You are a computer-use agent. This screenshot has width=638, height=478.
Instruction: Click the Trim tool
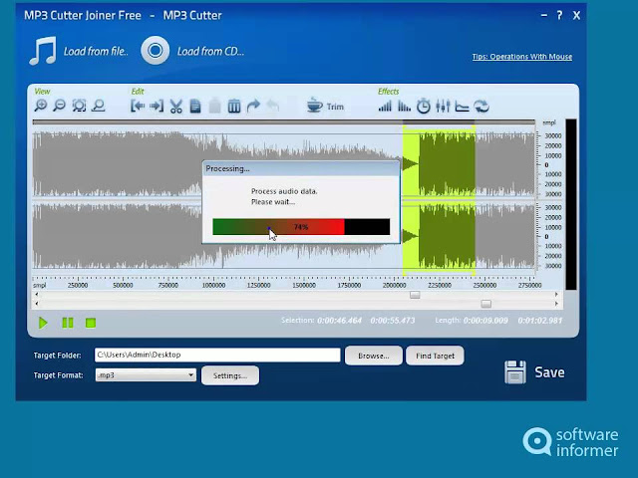point(325,106)
